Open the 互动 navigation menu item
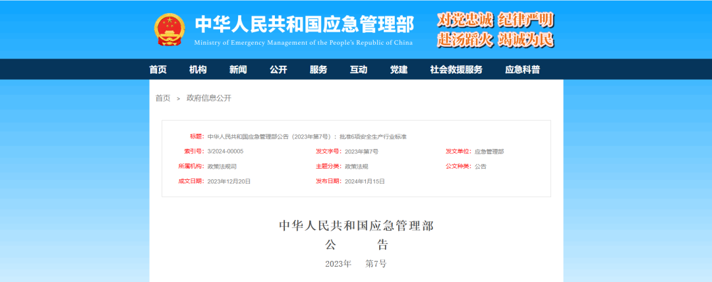Viewport: 712px width, 282px height. point(359,69)
